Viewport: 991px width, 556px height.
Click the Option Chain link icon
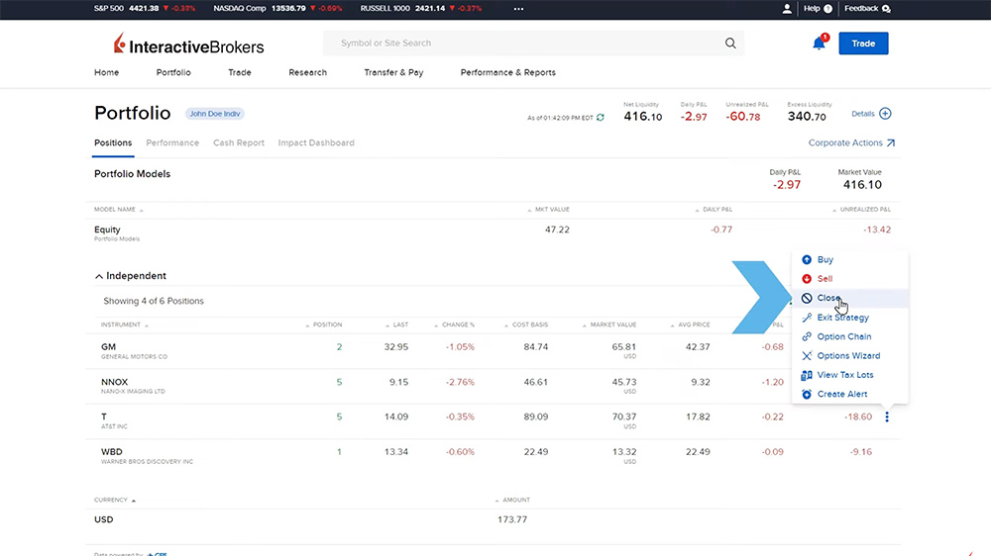tap(807, 336)
